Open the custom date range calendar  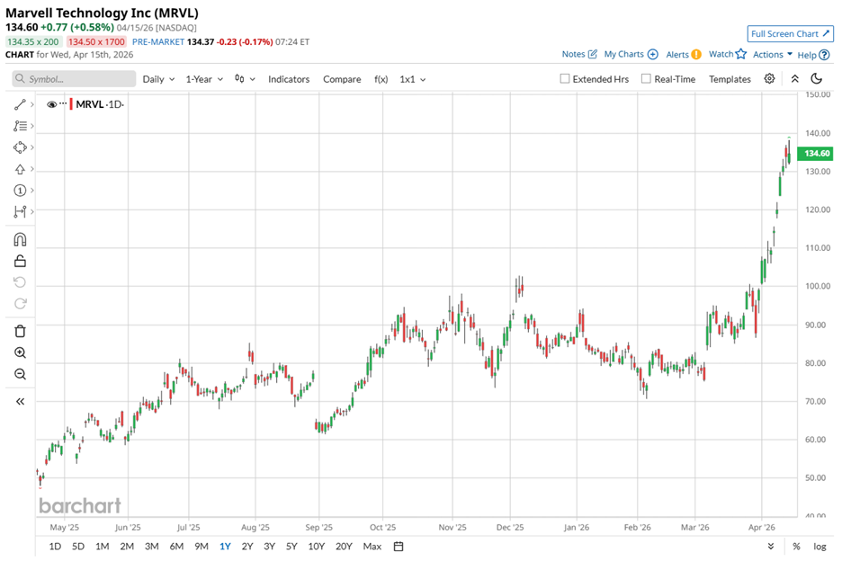point(399,546)
